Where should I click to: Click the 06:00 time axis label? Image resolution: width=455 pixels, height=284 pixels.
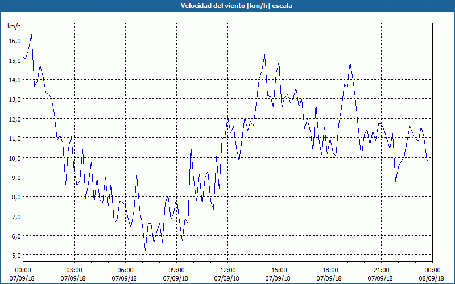(x=125, y=270)
